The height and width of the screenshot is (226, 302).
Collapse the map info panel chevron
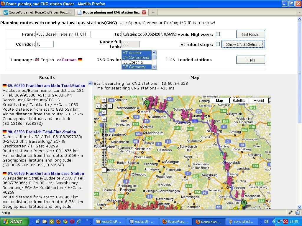(90, 84)
